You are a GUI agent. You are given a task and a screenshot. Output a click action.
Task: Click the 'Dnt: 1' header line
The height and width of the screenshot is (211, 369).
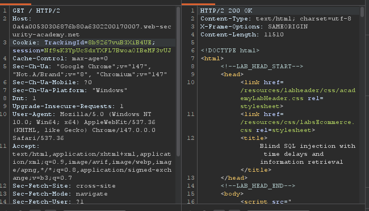pyautogui.click(x=24, y=98)
